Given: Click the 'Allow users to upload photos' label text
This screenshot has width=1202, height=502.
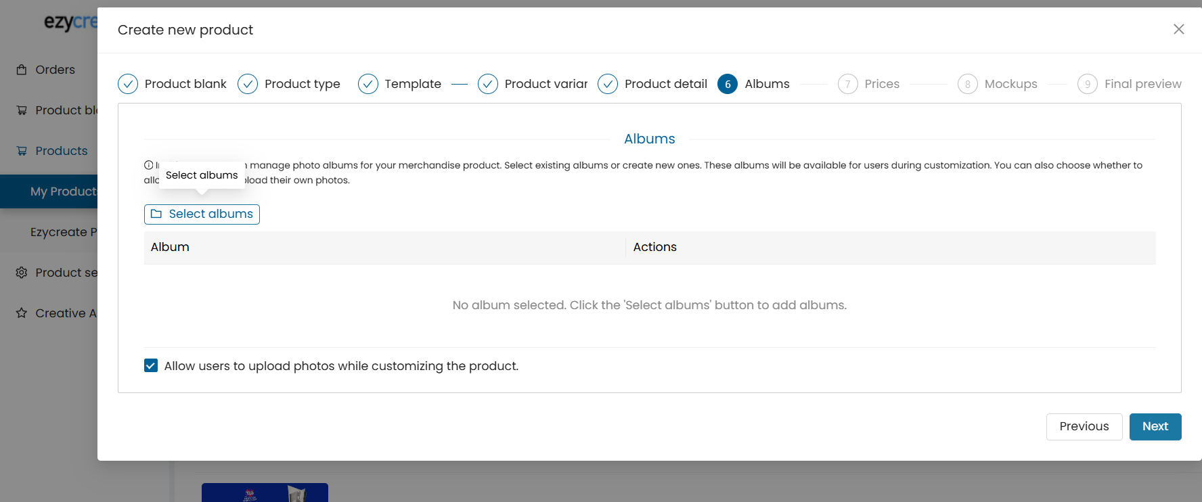Looking at the screenshot, I should (x=341, y=366).
